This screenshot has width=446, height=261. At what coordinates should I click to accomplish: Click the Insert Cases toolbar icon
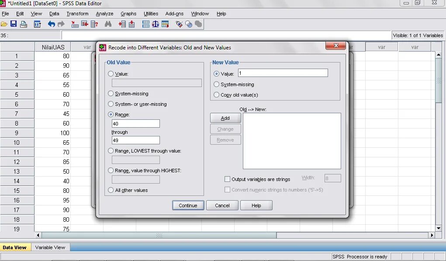tap(122, 24)
